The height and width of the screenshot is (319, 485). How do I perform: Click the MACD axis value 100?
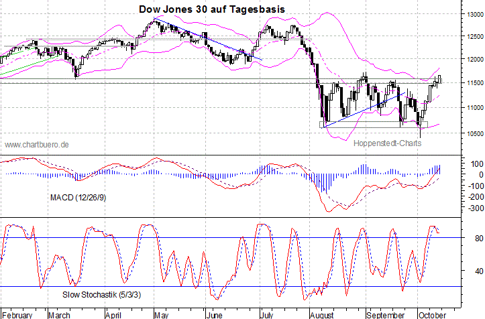pos(477,164)
